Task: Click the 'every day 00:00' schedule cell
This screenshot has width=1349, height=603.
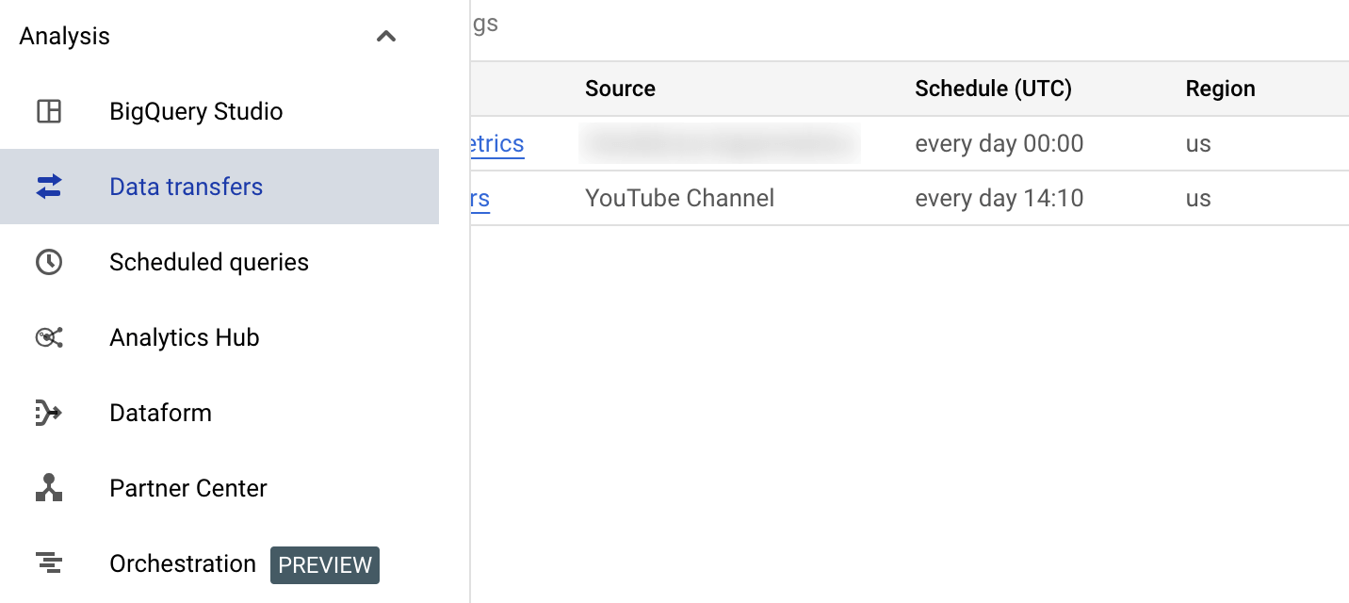Action: [999, 143]
